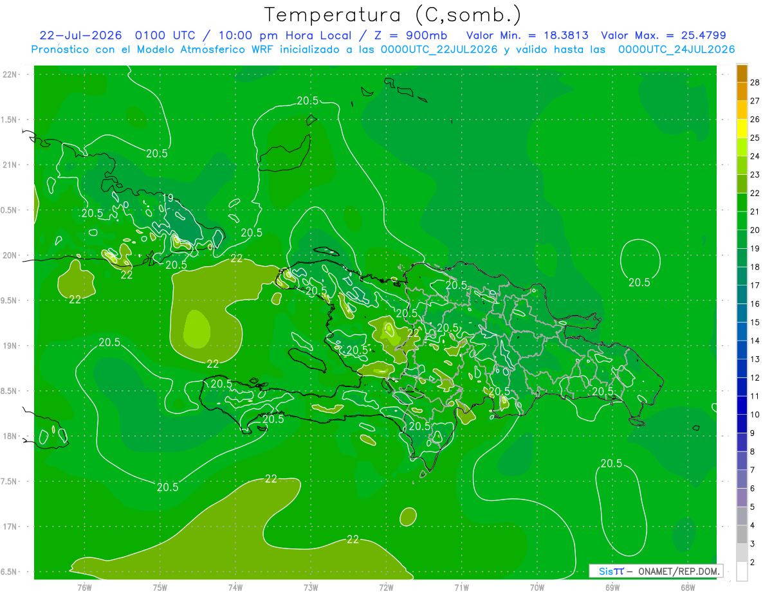
Task: Click the '19' contour label over Cuba
Action: click(x=169, y=198)
